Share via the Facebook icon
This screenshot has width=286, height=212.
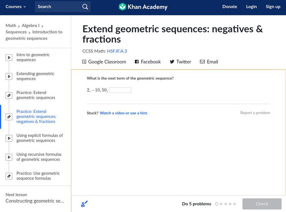tap(137, 62)
